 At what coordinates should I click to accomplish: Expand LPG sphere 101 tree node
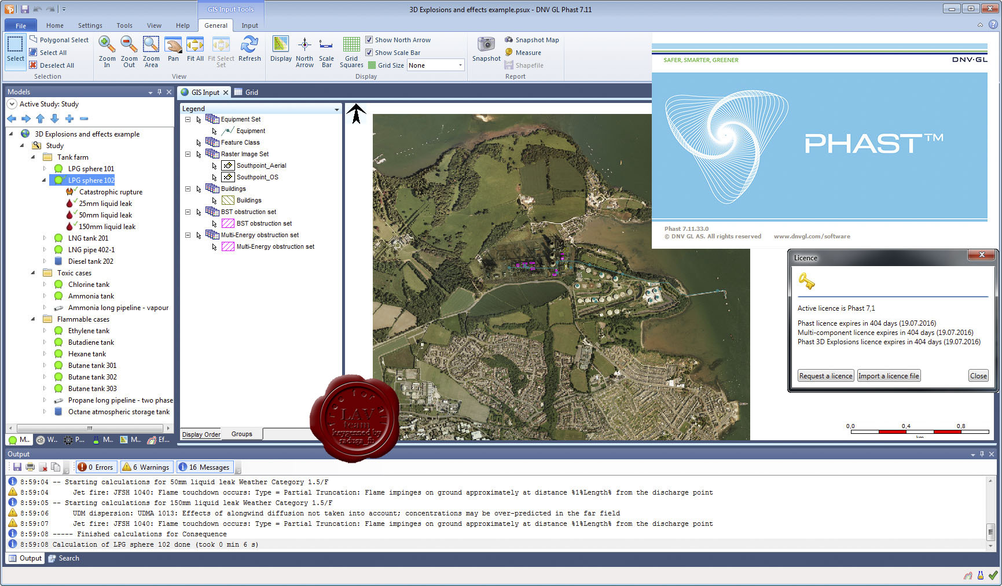pos(44,168)
